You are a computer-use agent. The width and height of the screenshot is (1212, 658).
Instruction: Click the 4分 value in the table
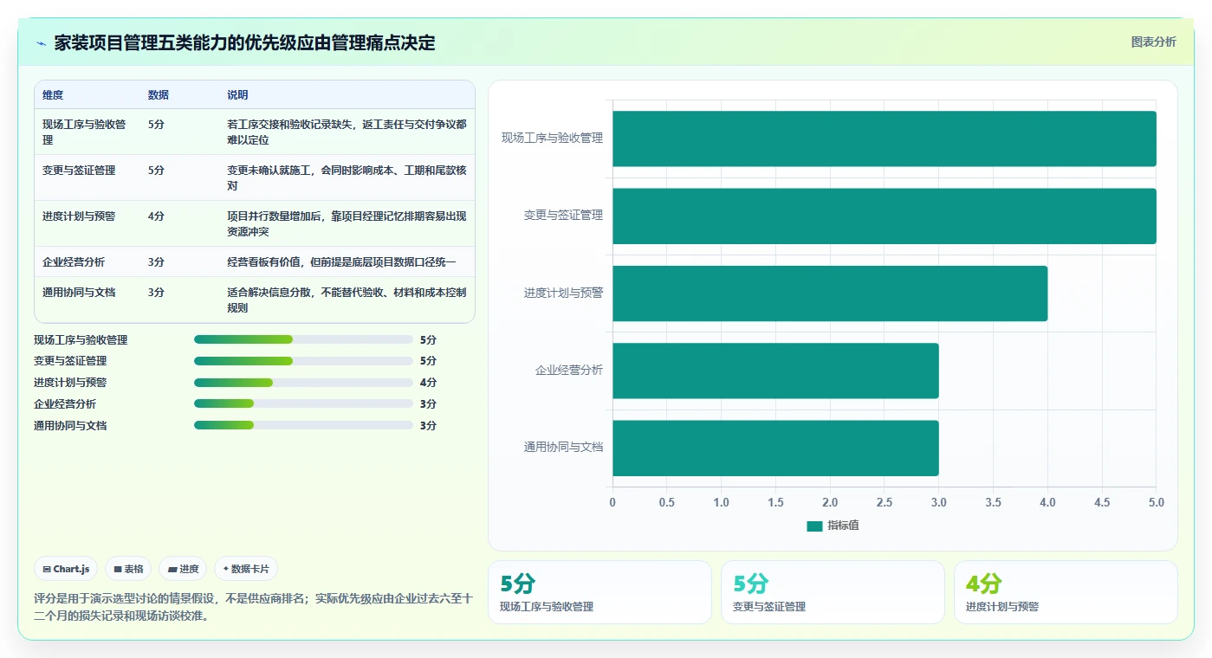[156, 216]
